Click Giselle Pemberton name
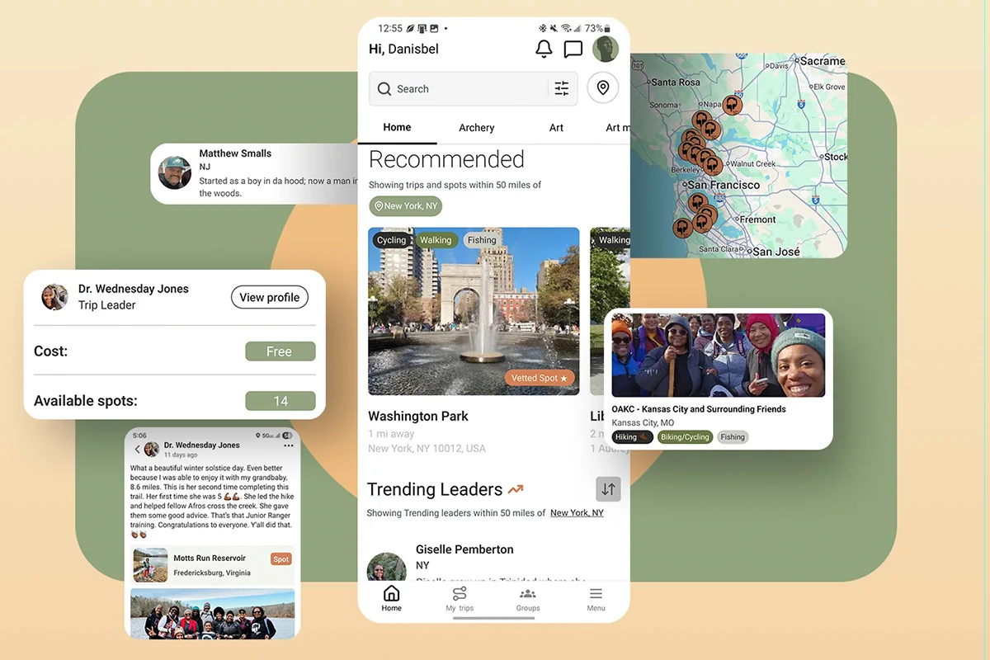Image resolution: width=990 pixels, height=660 pixels. coord(464,549)
